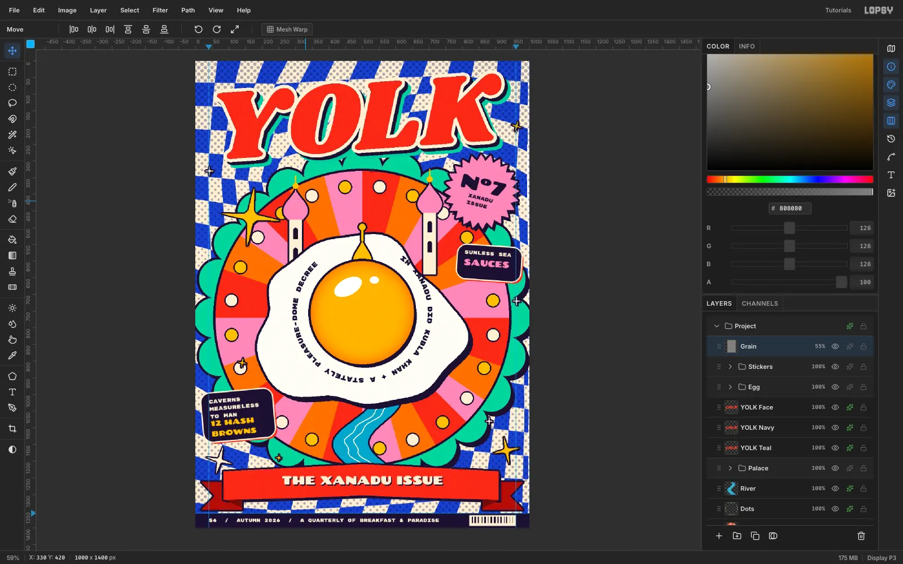
Task: Click the Redo arrow in options bar
Action: pos(217,29)
